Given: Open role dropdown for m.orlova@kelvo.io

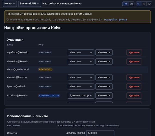Looking at the screenshot, I should pyautogui.click(x=81, y=96).
